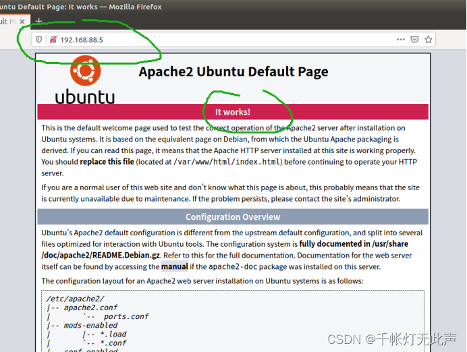Click the 'apache2-doc' package name text
This screenshot has width=467, height=352.
click(233, 266)
